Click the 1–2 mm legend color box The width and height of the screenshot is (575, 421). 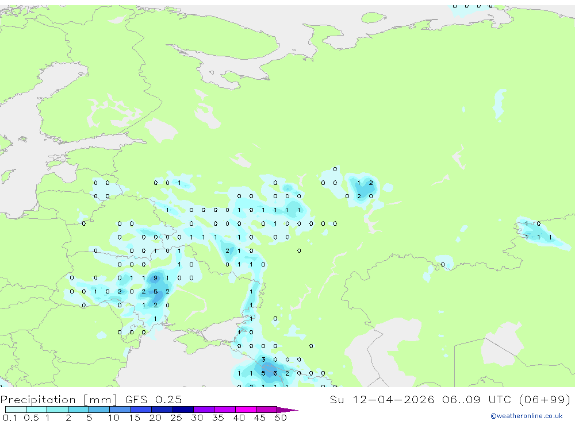click(x=57, y=410)
